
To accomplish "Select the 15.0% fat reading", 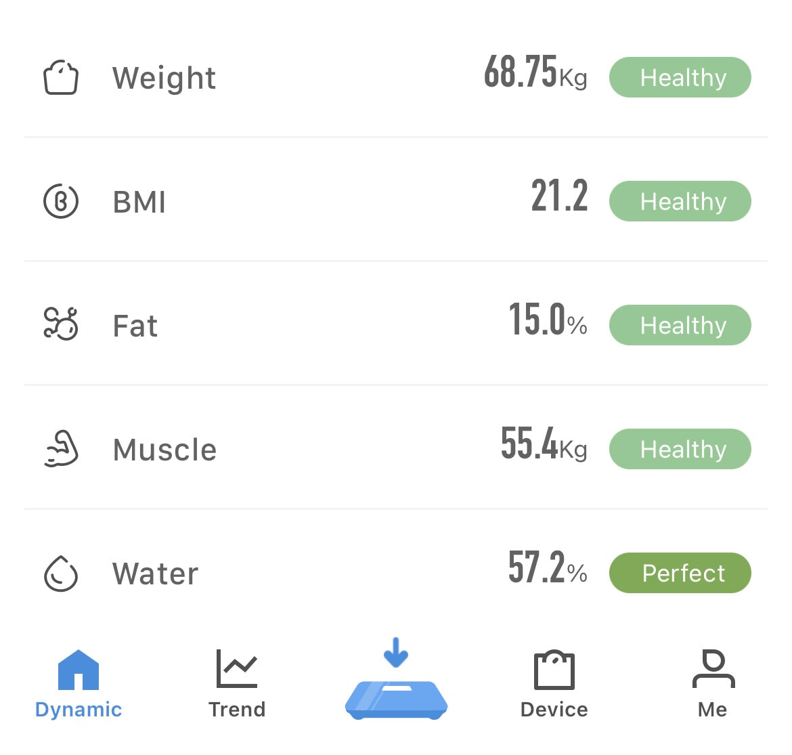I will tap(548, 320).
